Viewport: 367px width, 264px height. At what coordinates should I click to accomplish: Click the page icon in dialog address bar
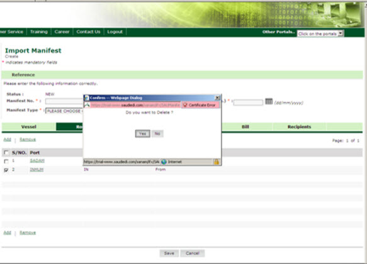click(x=87, y=105)
